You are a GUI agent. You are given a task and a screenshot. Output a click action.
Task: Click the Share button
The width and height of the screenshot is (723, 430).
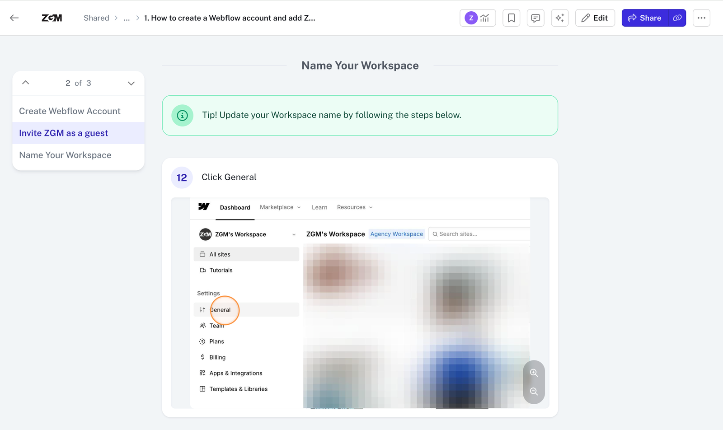(644, 18)
